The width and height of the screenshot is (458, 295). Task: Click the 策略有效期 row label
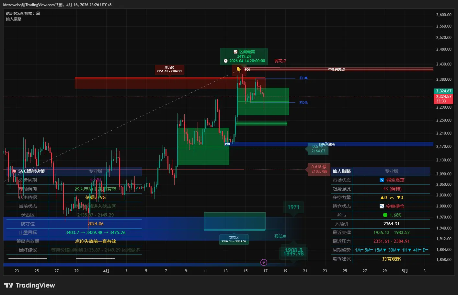28,241
